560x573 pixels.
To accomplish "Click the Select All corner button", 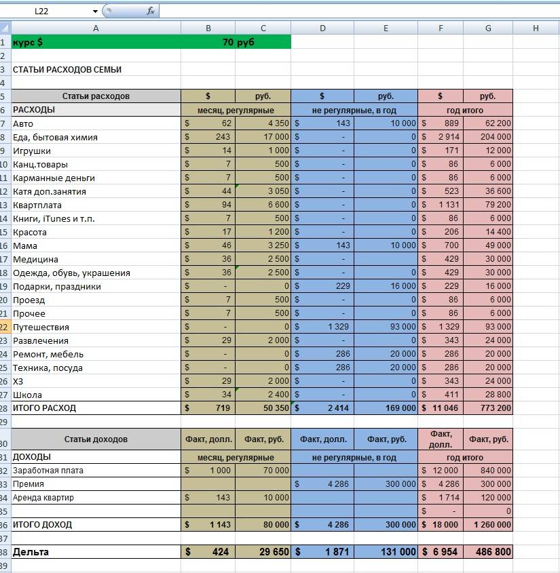I will 5,28.
